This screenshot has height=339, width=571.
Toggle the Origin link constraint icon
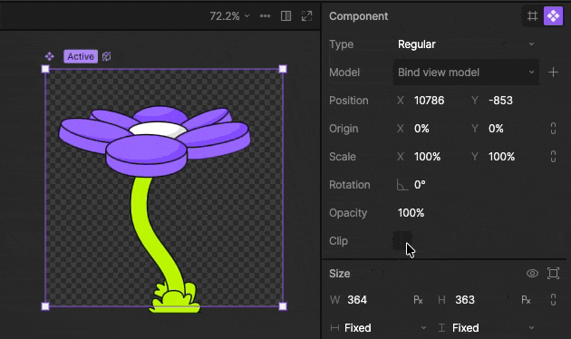[x=553, y=129]
